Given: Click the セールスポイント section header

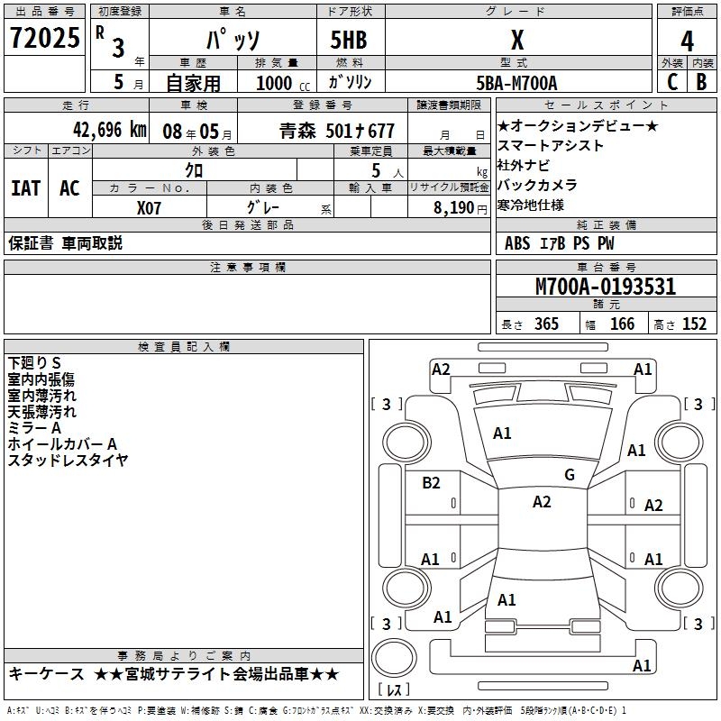Looking at the screenshot, I should (x=606, y=105).
